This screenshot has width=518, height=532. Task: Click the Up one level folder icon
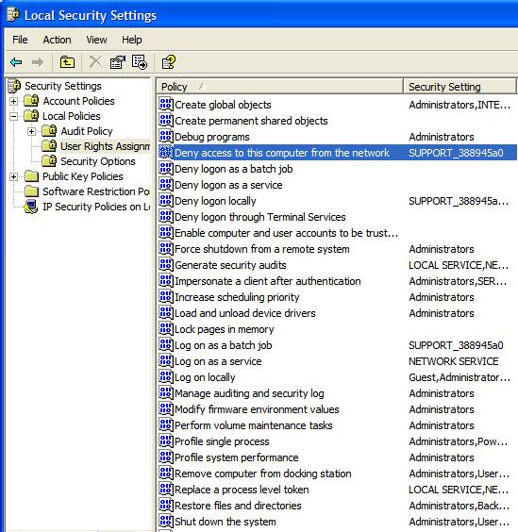tap(67, 62)
